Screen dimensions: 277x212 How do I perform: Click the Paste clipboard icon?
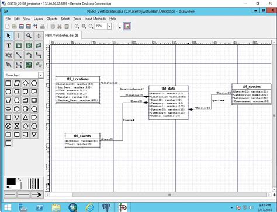[67, 26]
